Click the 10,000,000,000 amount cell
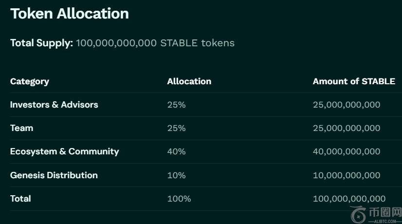 click(x=347, y=175)
